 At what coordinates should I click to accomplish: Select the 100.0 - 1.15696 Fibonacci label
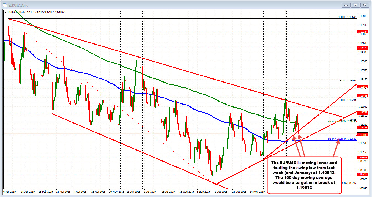(347, 17)
